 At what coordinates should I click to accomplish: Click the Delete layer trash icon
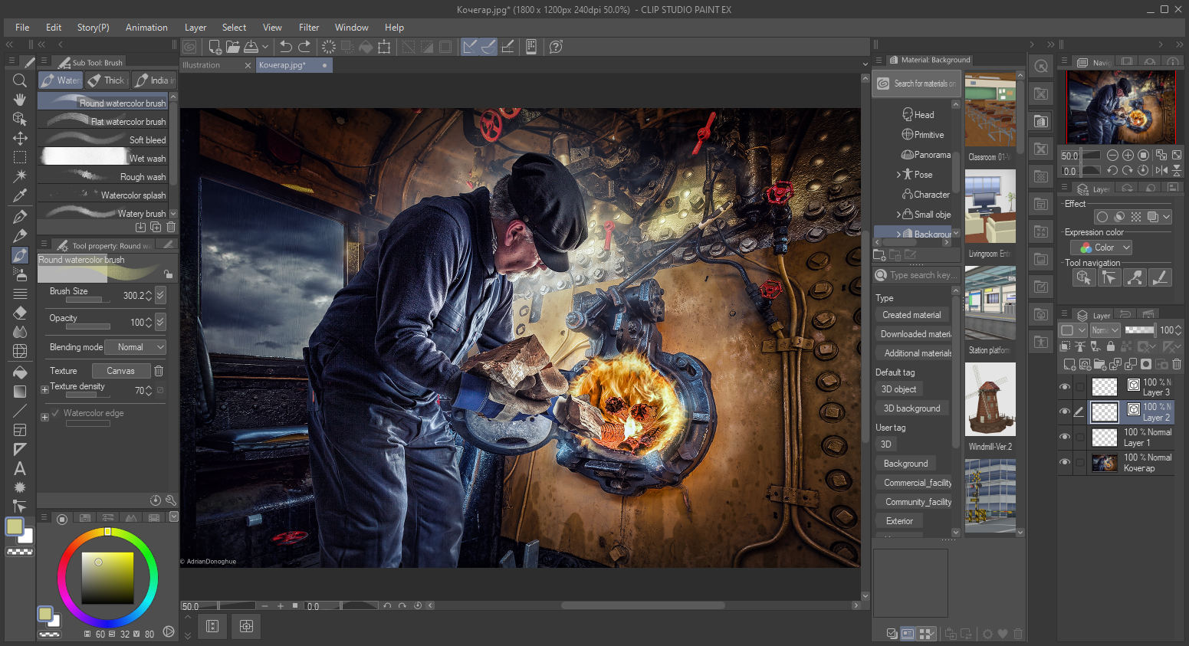point(1177,364)
